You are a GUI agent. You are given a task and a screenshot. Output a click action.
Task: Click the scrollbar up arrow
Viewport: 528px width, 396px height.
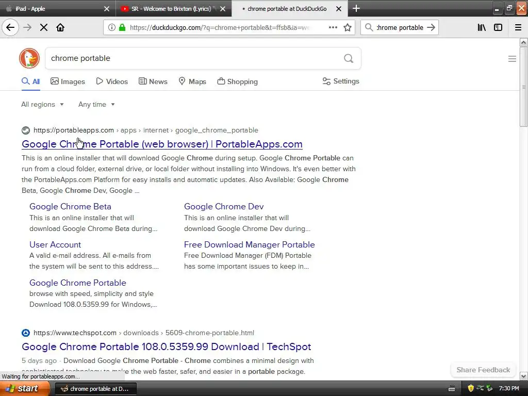523,42
